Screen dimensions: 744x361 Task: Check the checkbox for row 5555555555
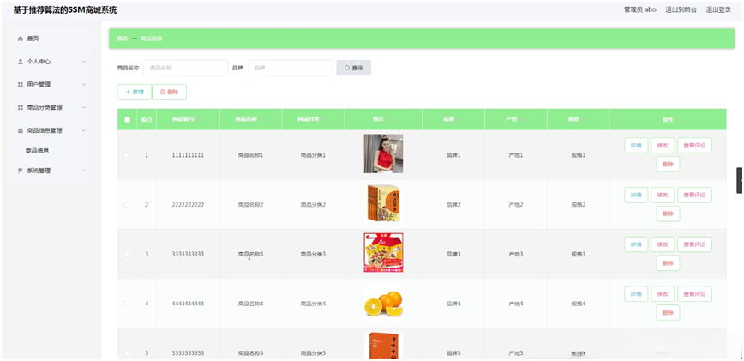click(x=127, y=353)
